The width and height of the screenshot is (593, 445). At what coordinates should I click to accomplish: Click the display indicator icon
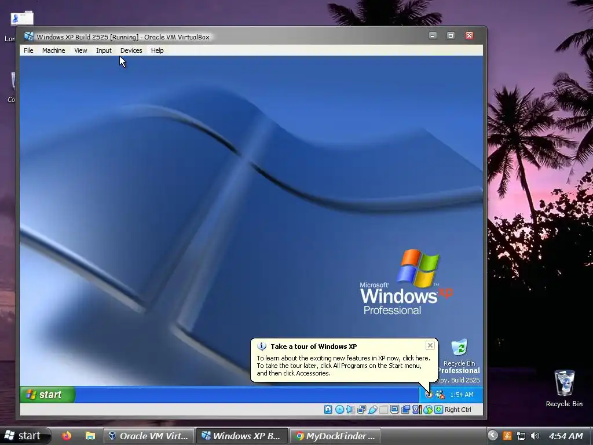pyautogui.click(x=394, y=410)
